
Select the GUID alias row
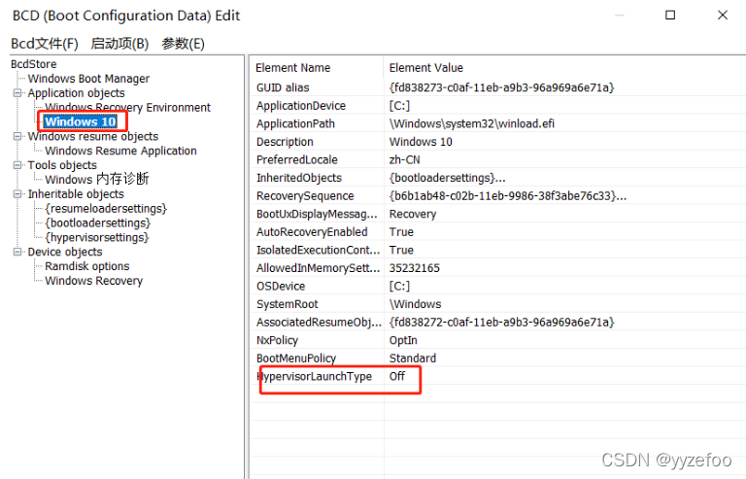point(498,87)
